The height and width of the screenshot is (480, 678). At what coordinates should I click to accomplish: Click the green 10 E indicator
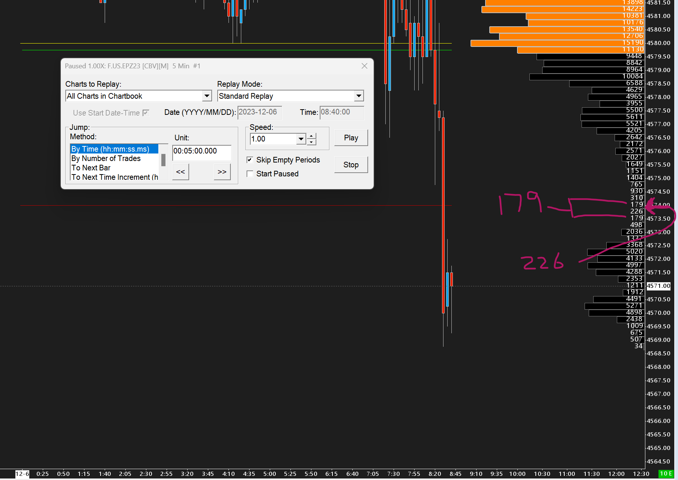coord(666,474)
